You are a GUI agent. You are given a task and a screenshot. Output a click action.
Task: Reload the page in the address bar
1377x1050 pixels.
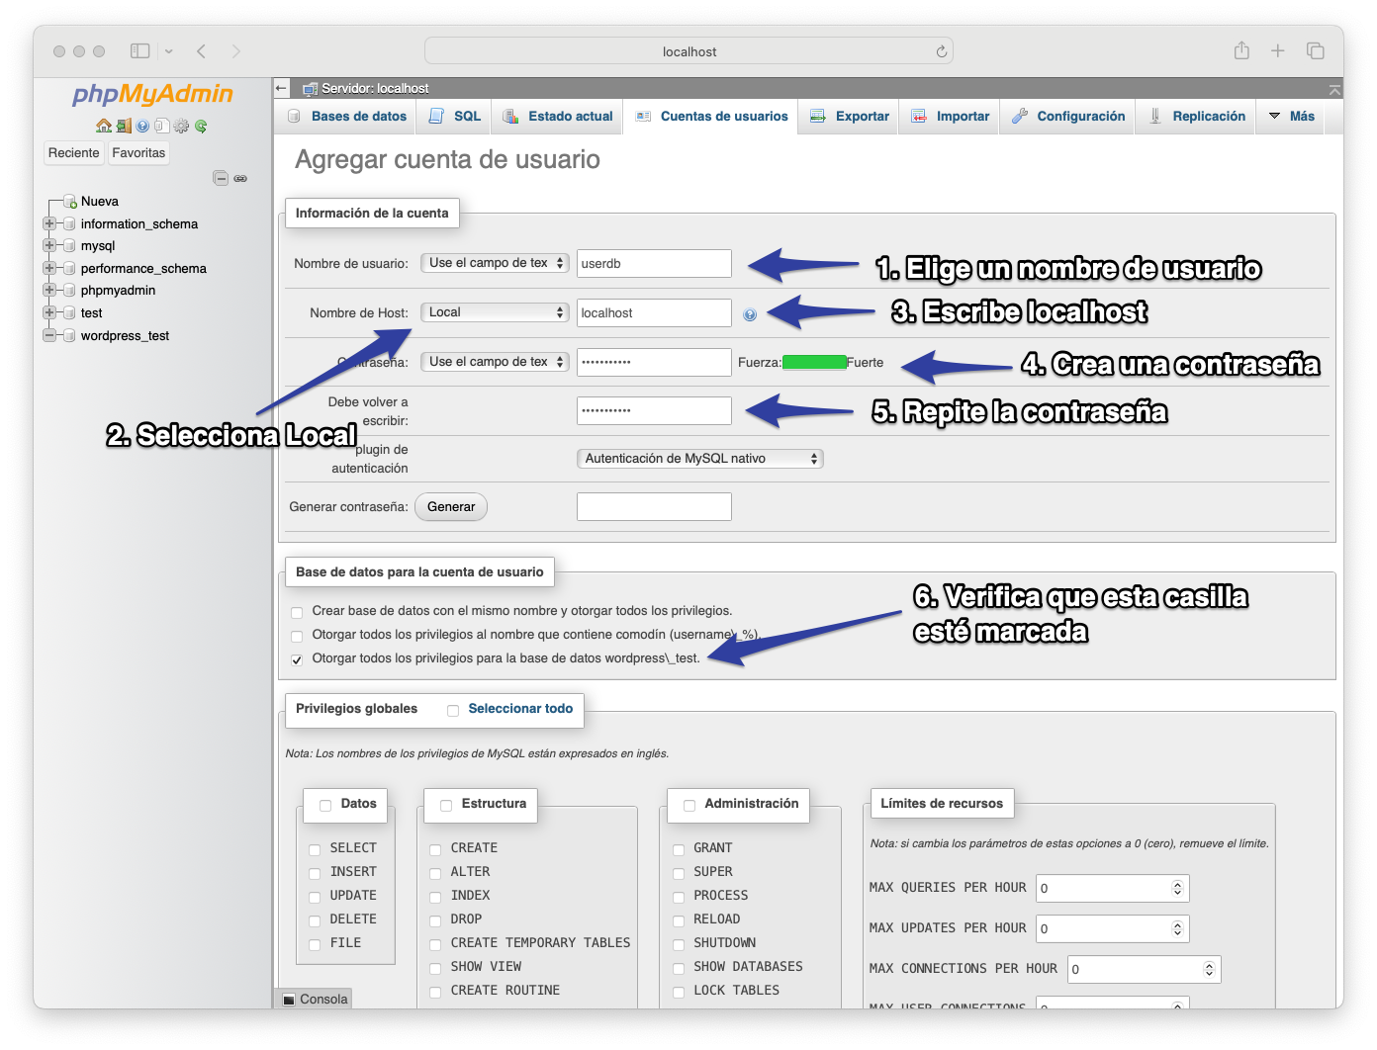click(x=941, y=51)
